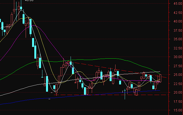Select the 27.50 price scale label

(x=176, y=66)
